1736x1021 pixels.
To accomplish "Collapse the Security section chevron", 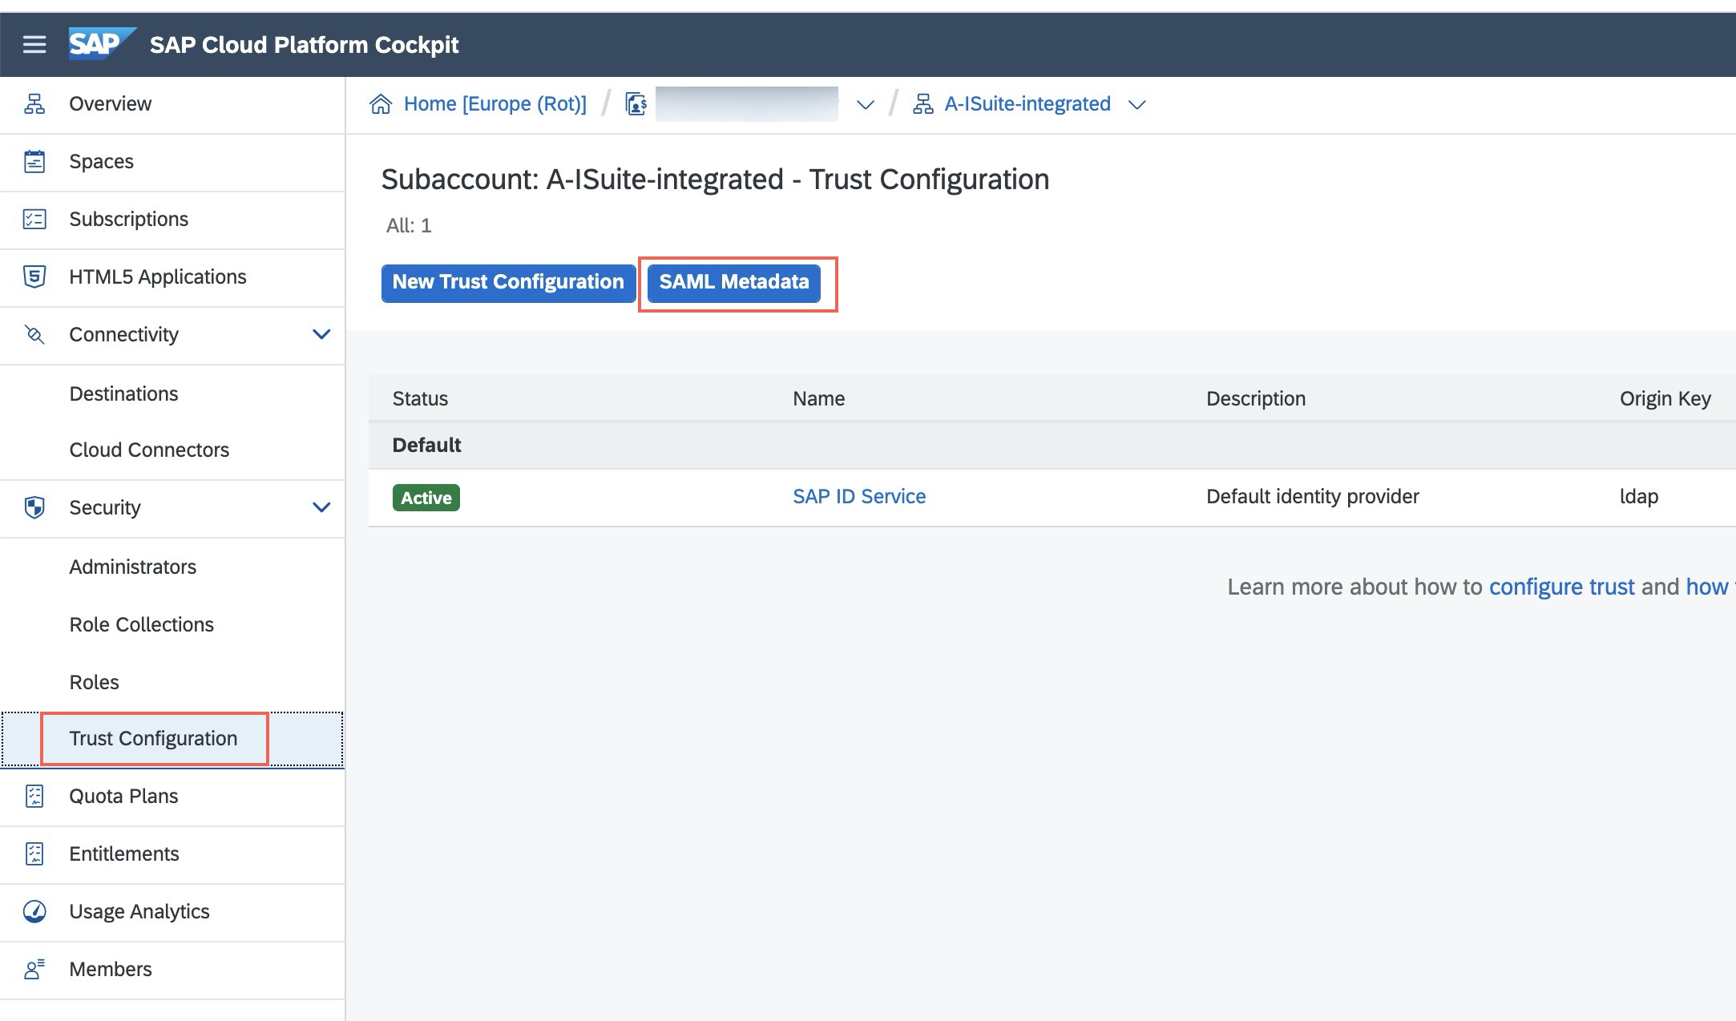I will point(321,507).
